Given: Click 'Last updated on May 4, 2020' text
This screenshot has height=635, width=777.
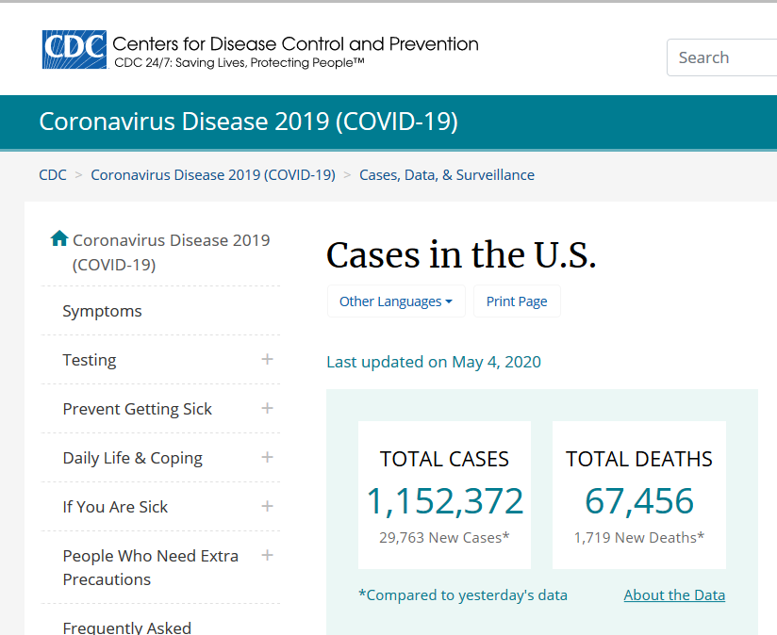Looking at the screenshot, I should click(434, 362).
